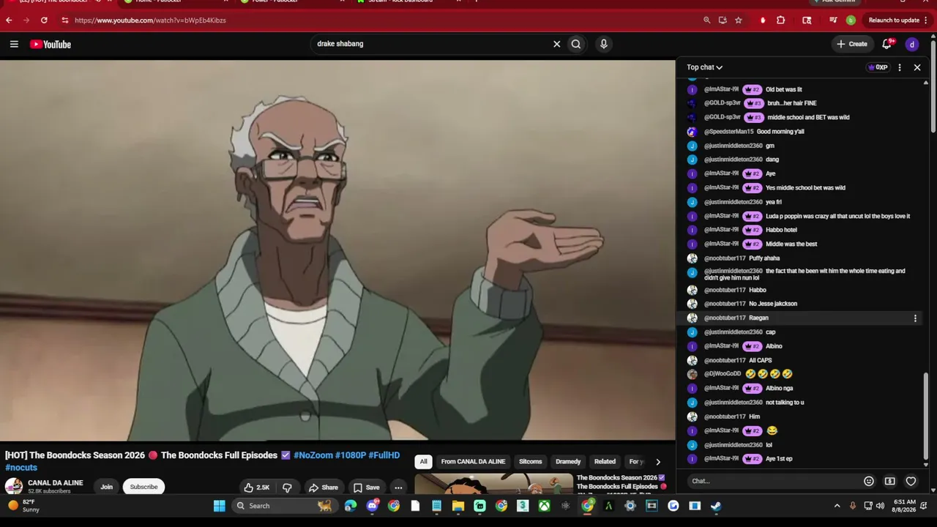View YouTube notifications bell

click(x=887, y=44)
